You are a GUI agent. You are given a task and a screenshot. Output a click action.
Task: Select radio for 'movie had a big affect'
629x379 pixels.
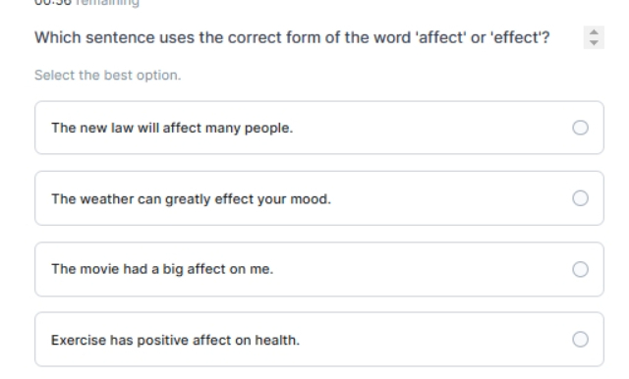[580, 269]
